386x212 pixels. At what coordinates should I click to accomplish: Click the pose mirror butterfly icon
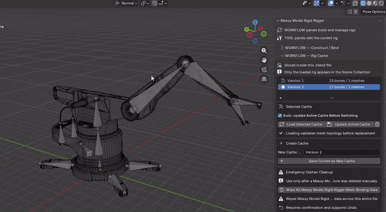click(x=350, y=12)
